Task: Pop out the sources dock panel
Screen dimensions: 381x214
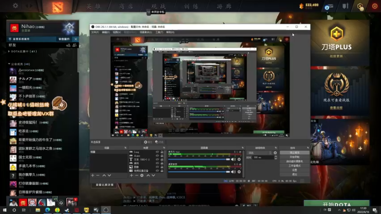Action: click(x=164, y=148)
